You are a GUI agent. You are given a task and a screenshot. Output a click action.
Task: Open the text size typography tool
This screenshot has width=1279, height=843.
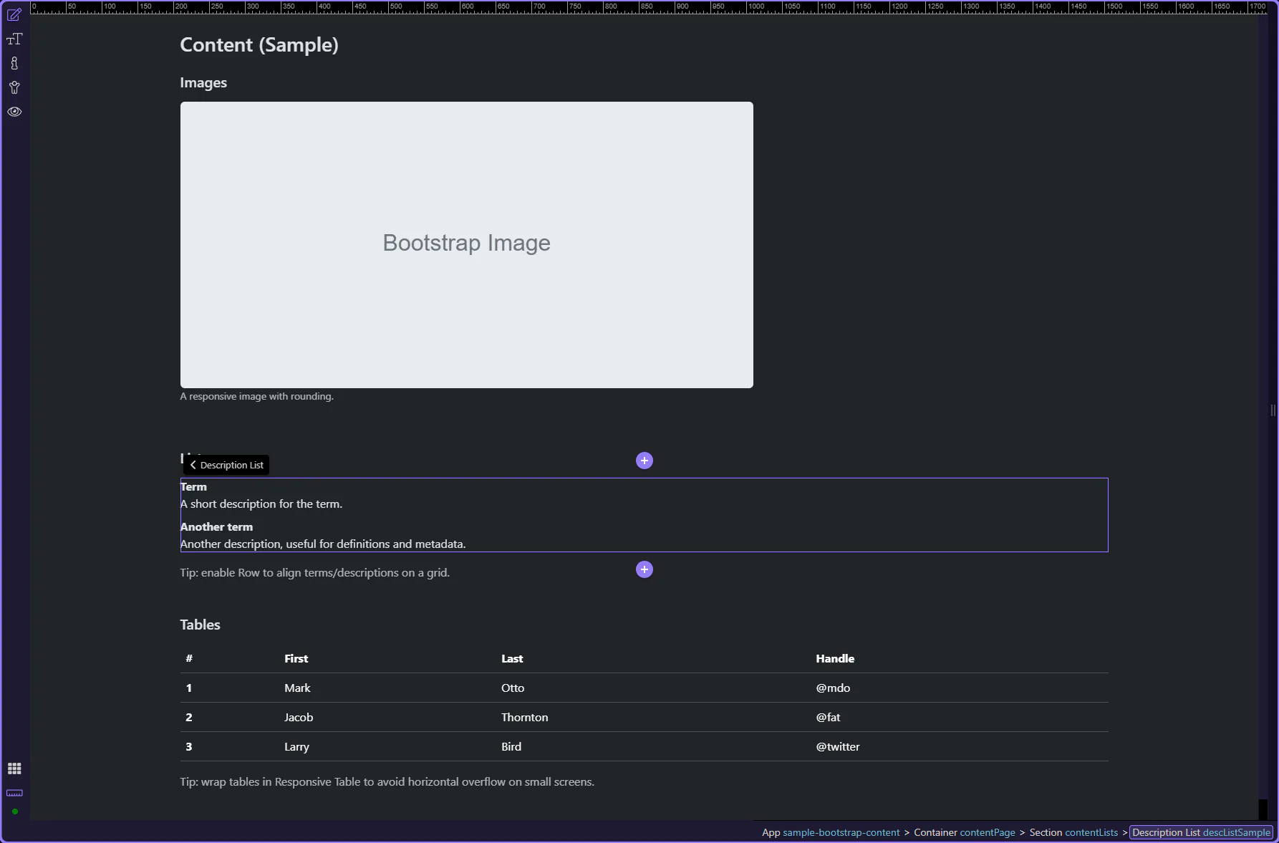coord(14,39)
